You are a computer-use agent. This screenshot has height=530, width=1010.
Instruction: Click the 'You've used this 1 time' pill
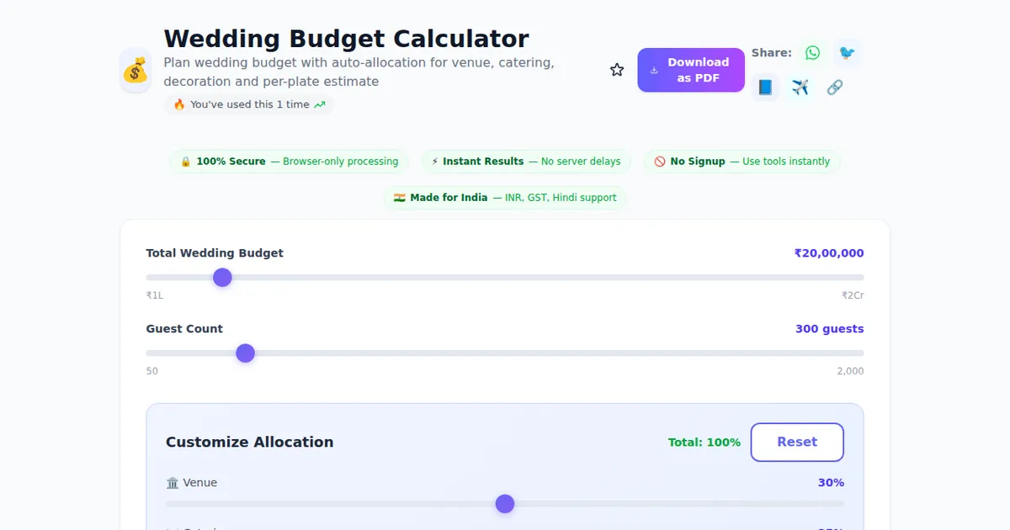click(248, 105)
